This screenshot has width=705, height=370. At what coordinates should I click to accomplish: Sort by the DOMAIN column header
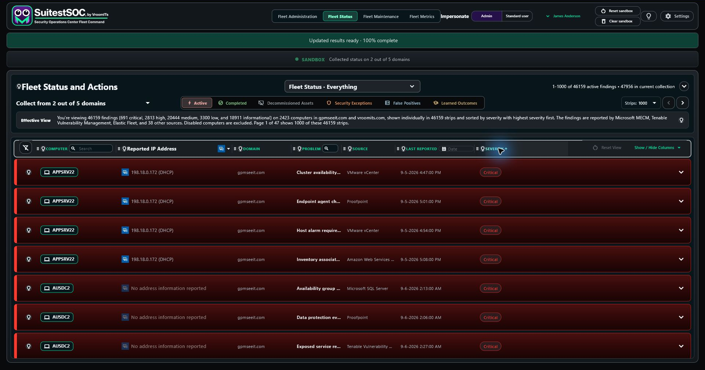tap(252, 149)
